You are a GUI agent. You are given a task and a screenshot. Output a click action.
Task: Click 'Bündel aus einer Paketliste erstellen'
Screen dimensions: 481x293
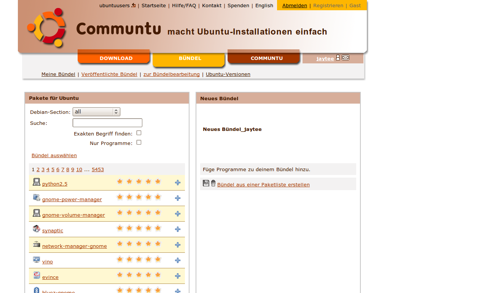coord(263,184)
